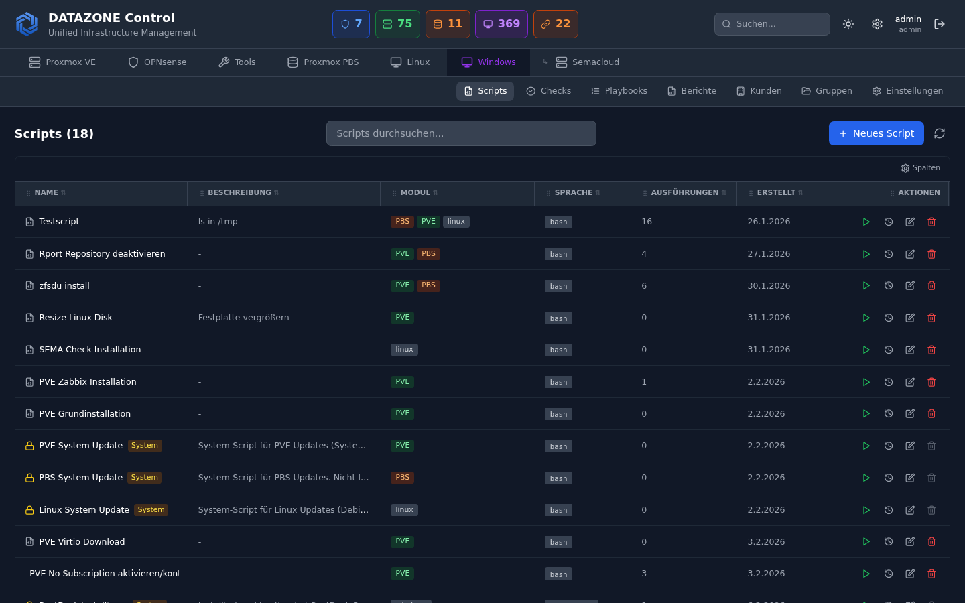Open history for Rport Repository deaktivieren
Image resolution: width=965 pixels, height=603 pixels.
coord(888,254)
